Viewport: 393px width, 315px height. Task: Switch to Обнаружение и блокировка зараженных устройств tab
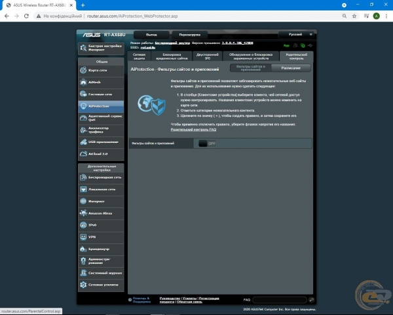coord(251,56)
